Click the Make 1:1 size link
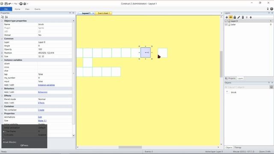 pyautogui.click(x=42, y=121)
